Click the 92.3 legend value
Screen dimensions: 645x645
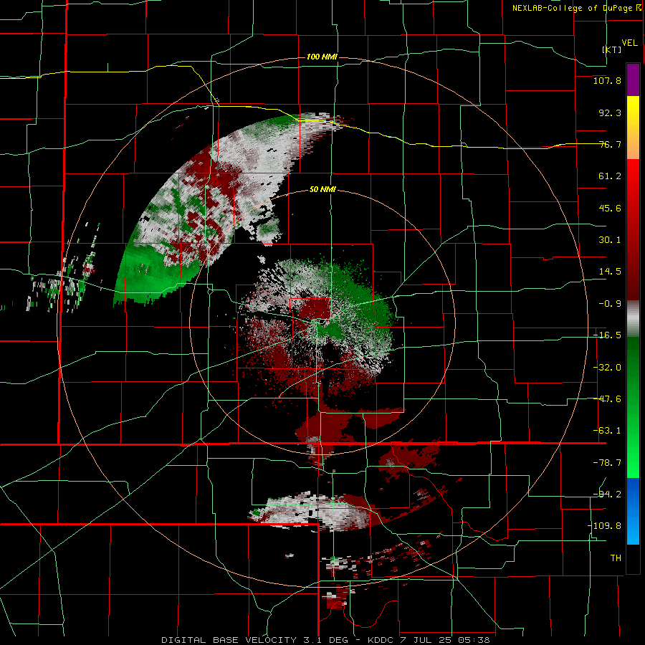point(610,113)
